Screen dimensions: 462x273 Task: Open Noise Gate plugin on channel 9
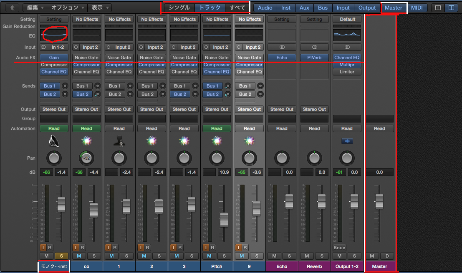point(249,58)
